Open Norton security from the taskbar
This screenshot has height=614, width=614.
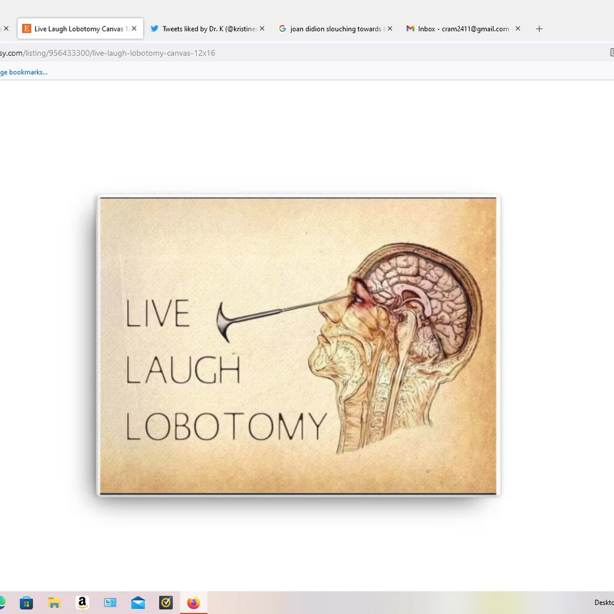166,603
